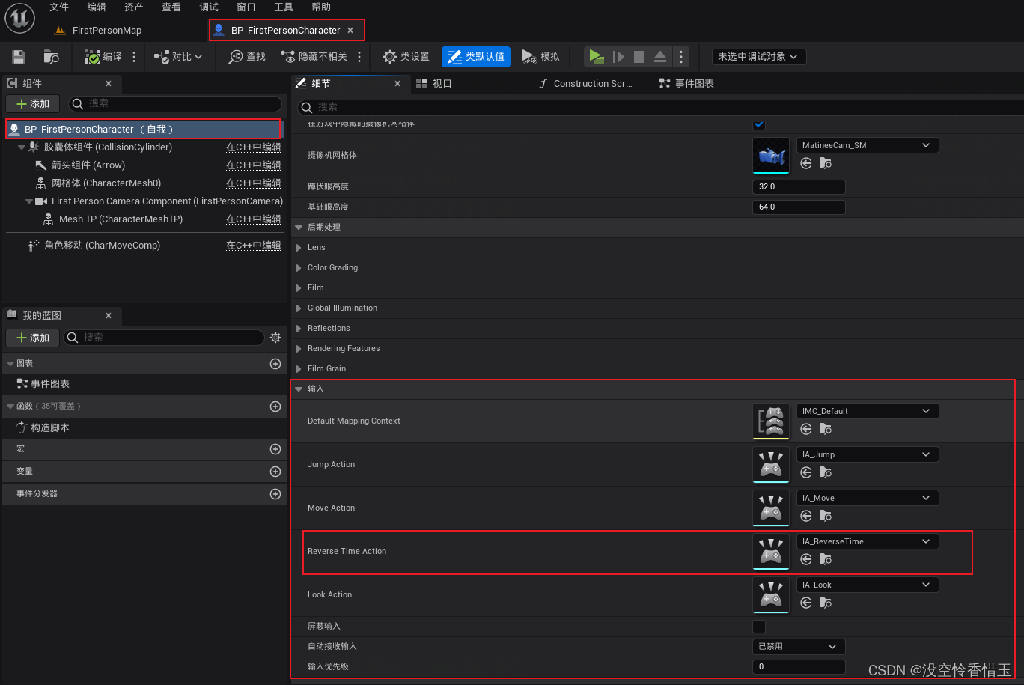Click +添加 in the 组件 panel
Viewport: 1024px width, 685px height.
click(31, 103)
